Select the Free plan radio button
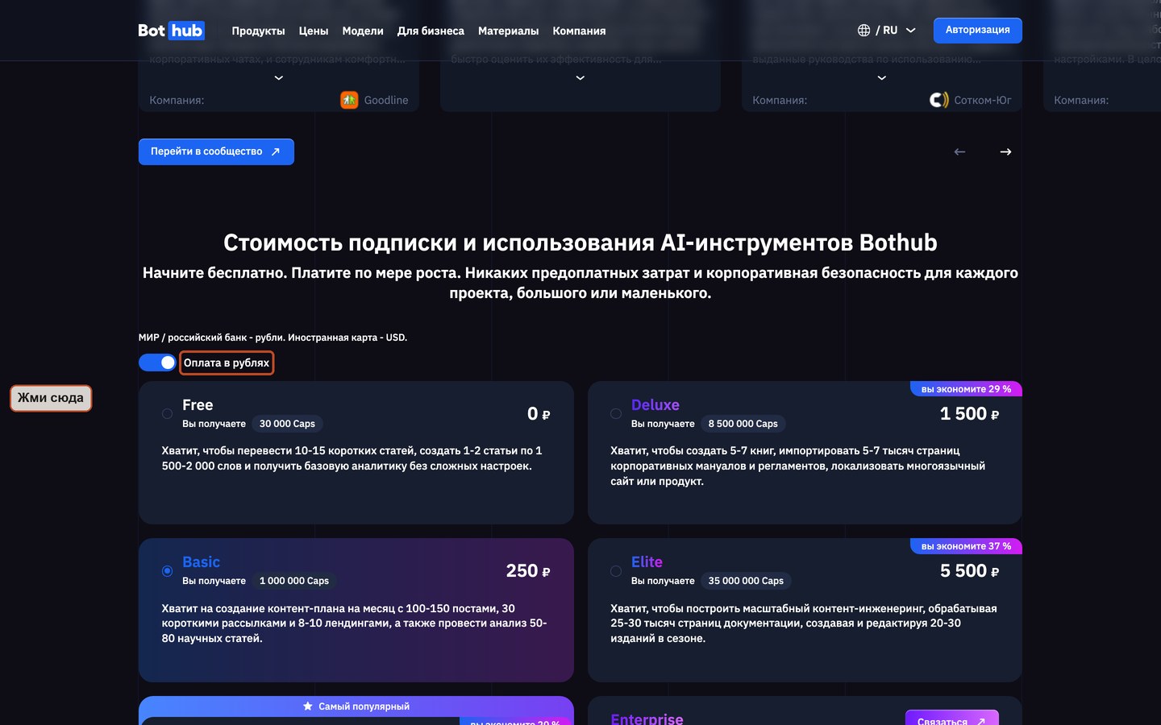1161x725 pixels. coord(167,413)
